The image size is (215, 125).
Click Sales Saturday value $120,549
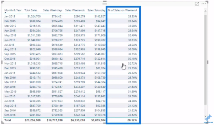pos(100,87)
